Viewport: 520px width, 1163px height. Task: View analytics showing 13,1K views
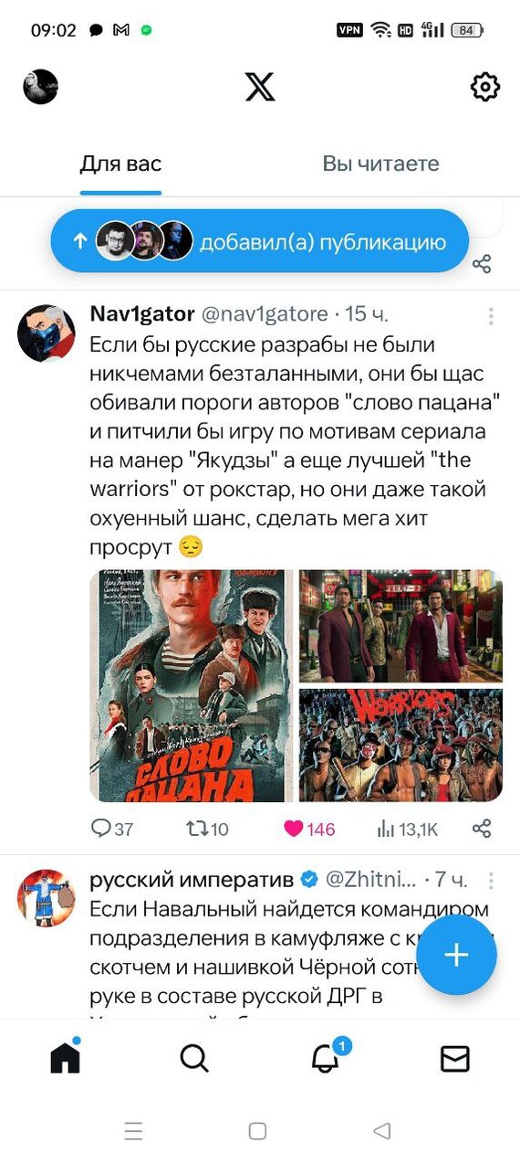tap(408, 829)
